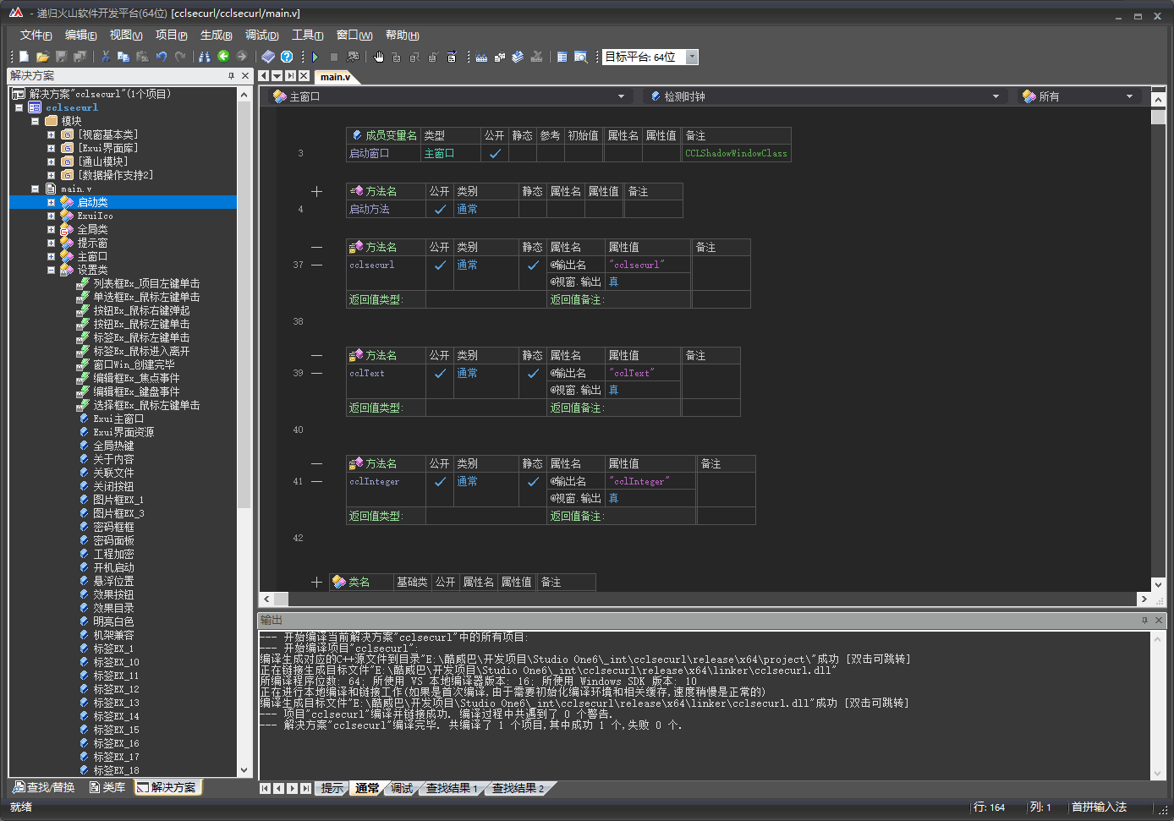The height and width of the screenshot is (821, 1174).
Task: Click the navigate forward arrow icon
Action: point(242,57)
